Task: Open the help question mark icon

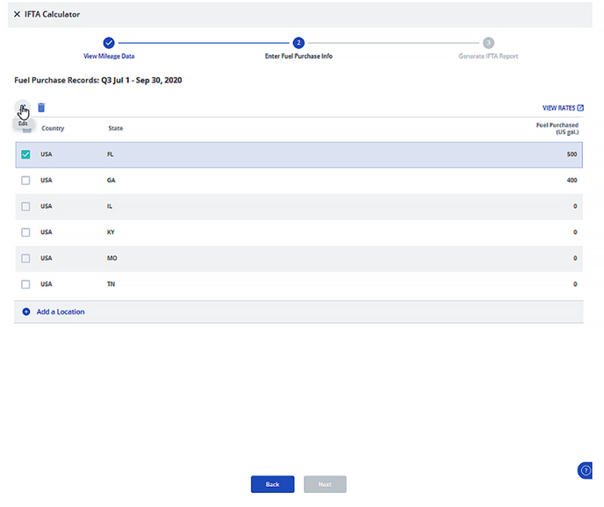Action: tap(585, 470)
